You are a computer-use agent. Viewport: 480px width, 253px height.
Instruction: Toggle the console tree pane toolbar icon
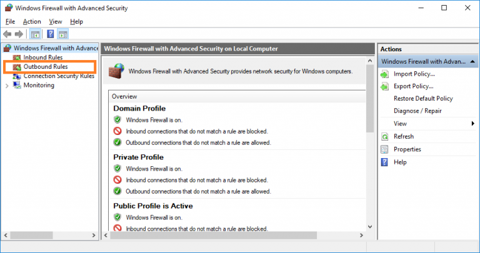[35, 34]
